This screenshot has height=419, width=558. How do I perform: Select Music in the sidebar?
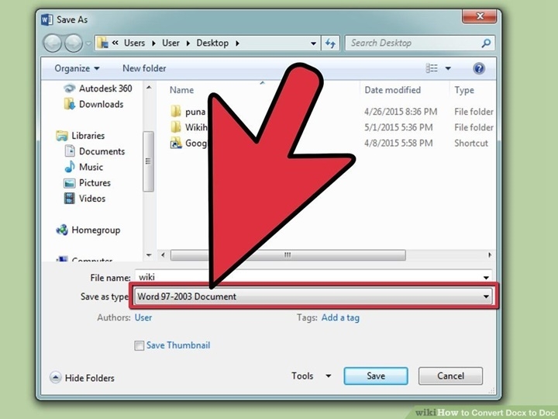[x=91, y=167]
